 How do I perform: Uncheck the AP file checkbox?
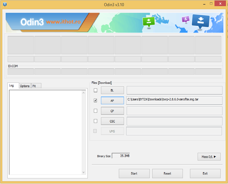coord(95,100)
